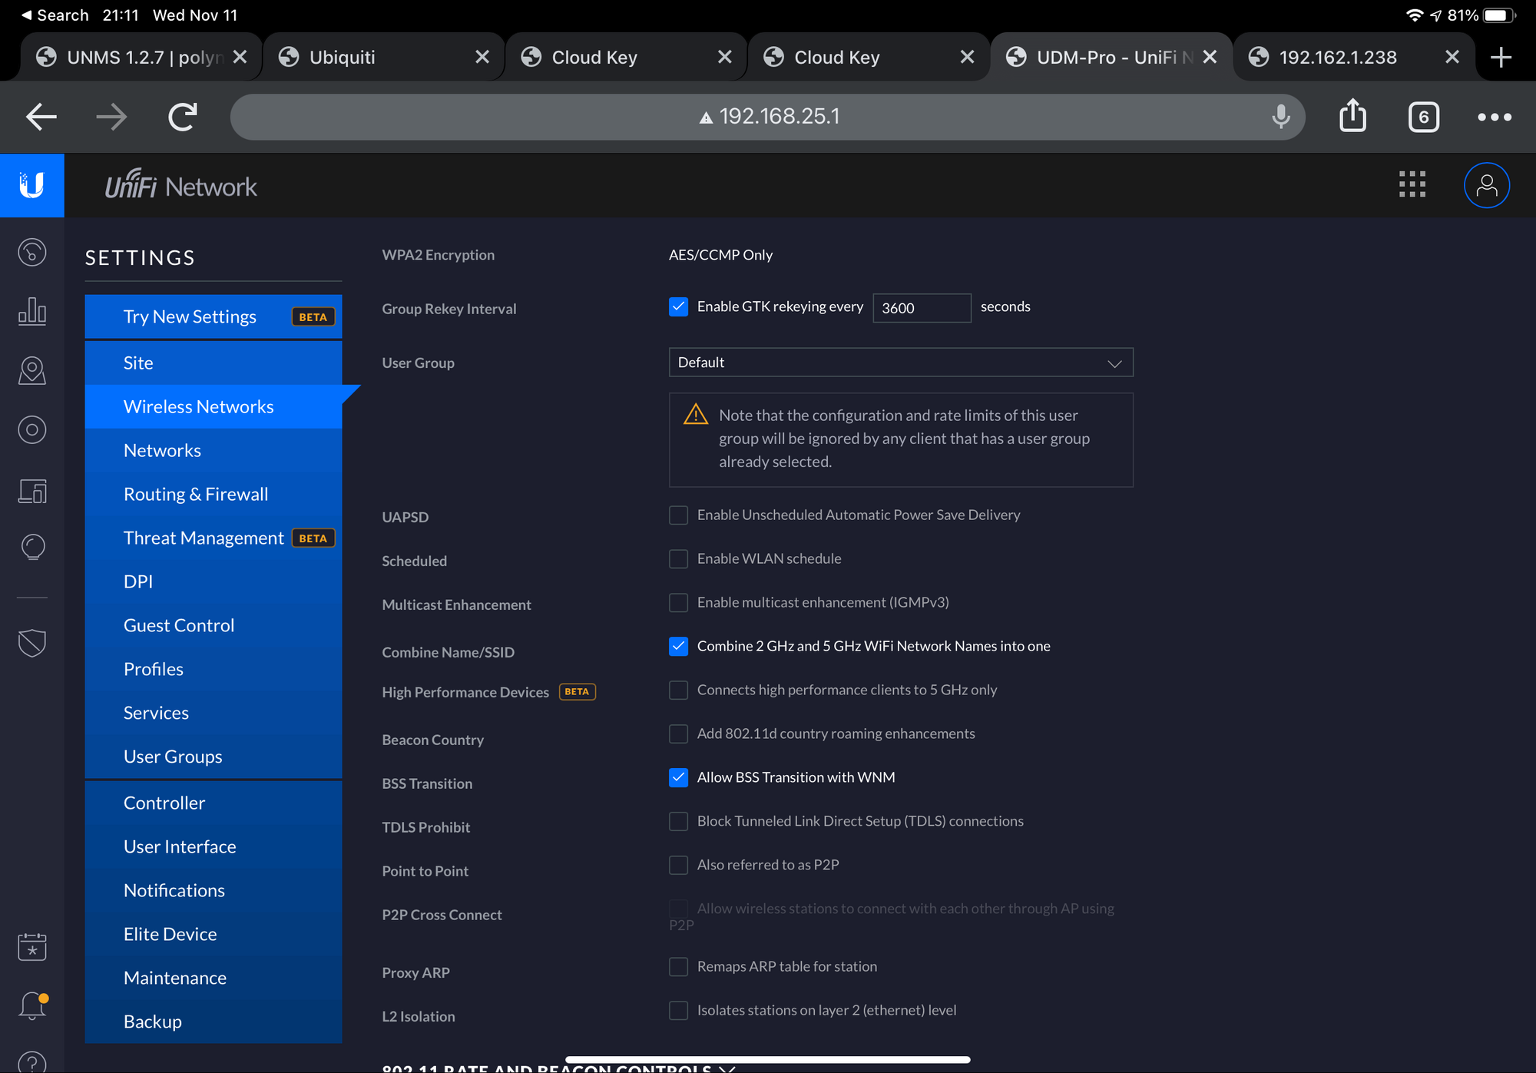Open the Devices target icon
The image size is (1536, 1073).
pos(31,429)
